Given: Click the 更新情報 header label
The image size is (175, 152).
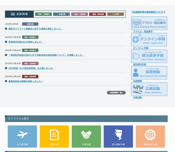Looking at the screenshot, I should (x=22, y=14).
